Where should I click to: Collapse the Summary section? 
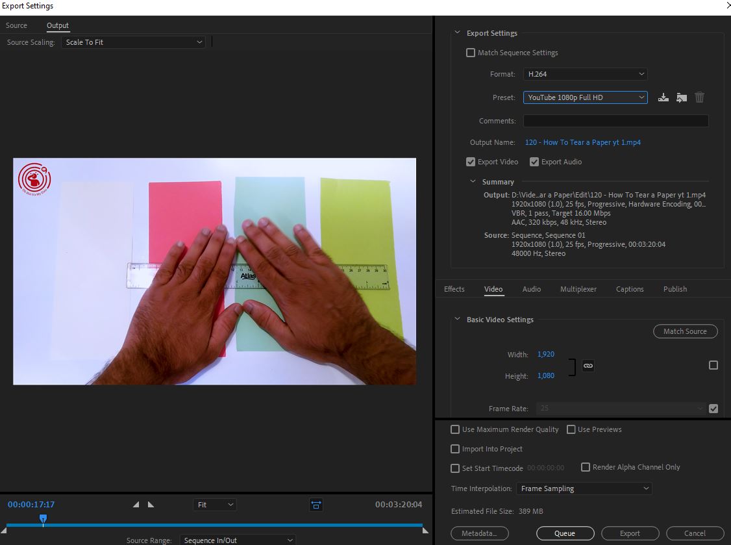pos(473,181)
